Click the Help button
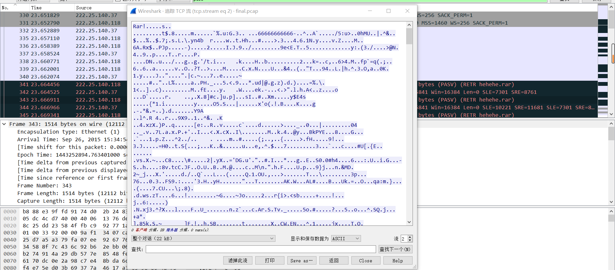Screen dimensions: 615x270 [x=398, y=260]
